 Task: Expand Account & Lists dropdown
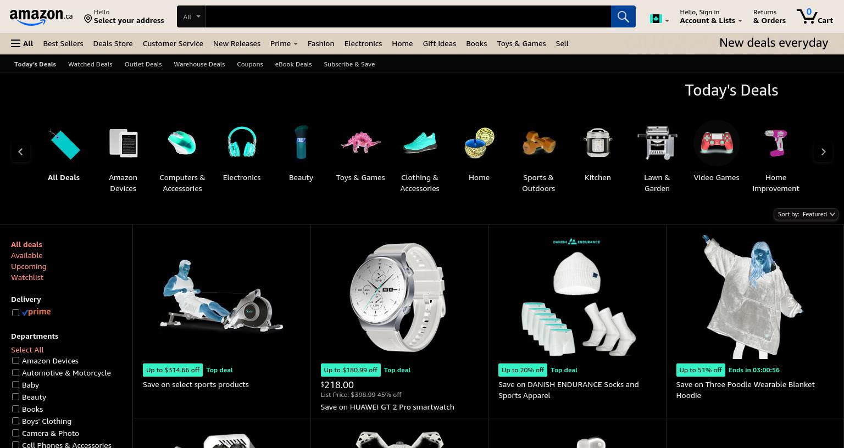pyautogui.click(x=711, y=16)
